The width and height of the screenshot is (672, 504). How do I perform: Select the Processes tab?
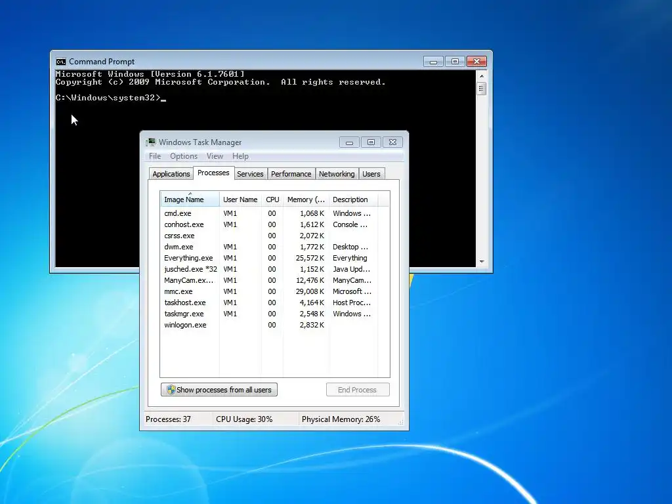[213, 173]
